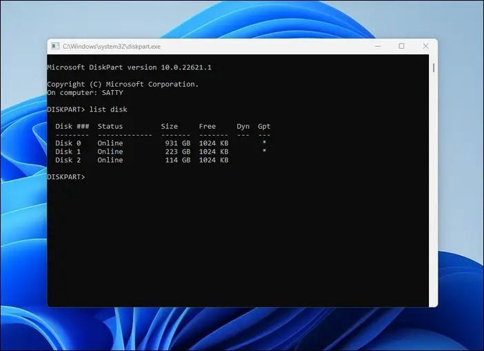The width and height of the screenshot is (484, 351).
Task: Click the 'Microsoft DiskPart version 10.0.22621.1' line
Action: tap(130, 67)
